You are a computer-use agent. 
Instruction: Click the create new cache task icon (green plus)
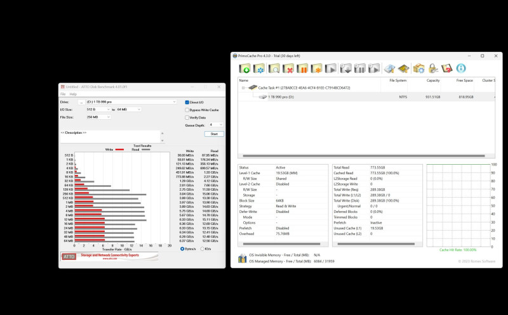point(244,68)
